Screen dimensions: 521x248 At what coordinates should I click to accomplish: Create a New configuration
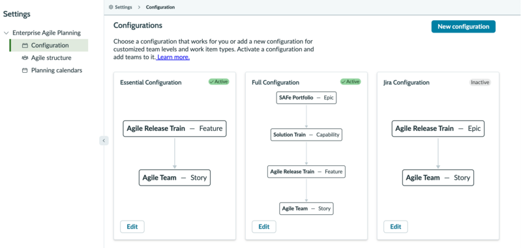click(x=463, y=27)
